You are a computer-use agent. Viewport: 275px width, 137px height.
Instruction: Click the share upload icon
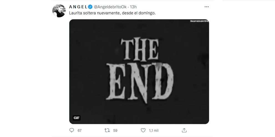point(184,130)
